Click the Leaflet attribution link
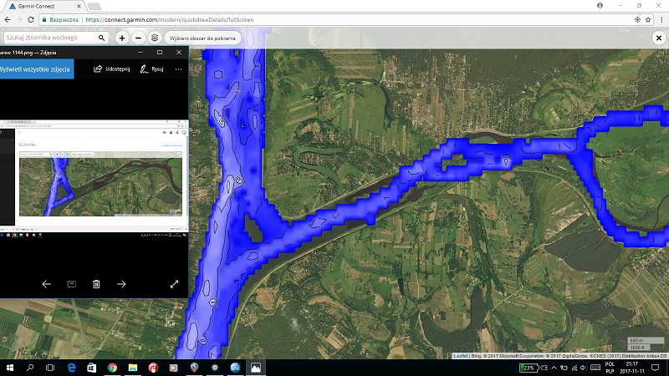669x376 pixels. [460, 356]
